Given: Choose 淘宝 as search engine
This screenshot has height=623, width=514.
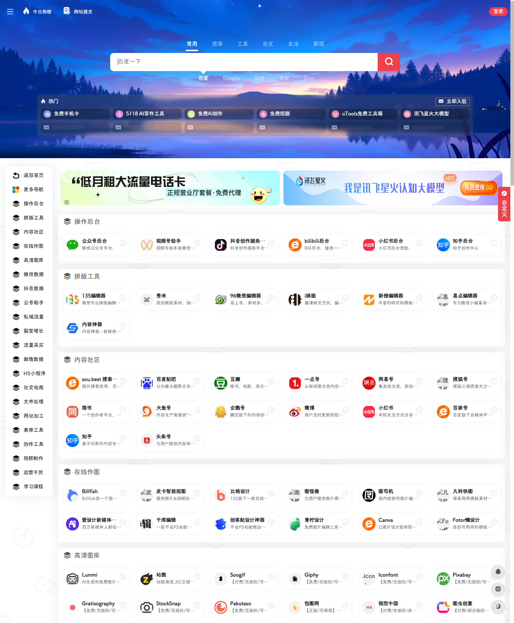Looking at the screenshot, I should [x=284, y=78].
